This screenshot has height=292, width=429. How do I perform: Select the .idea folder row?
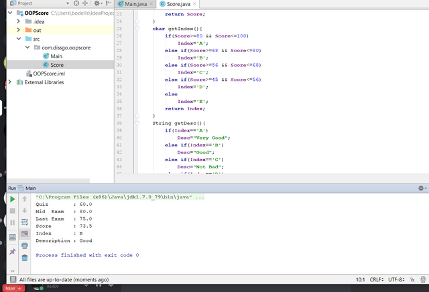(x=60, y=21)
